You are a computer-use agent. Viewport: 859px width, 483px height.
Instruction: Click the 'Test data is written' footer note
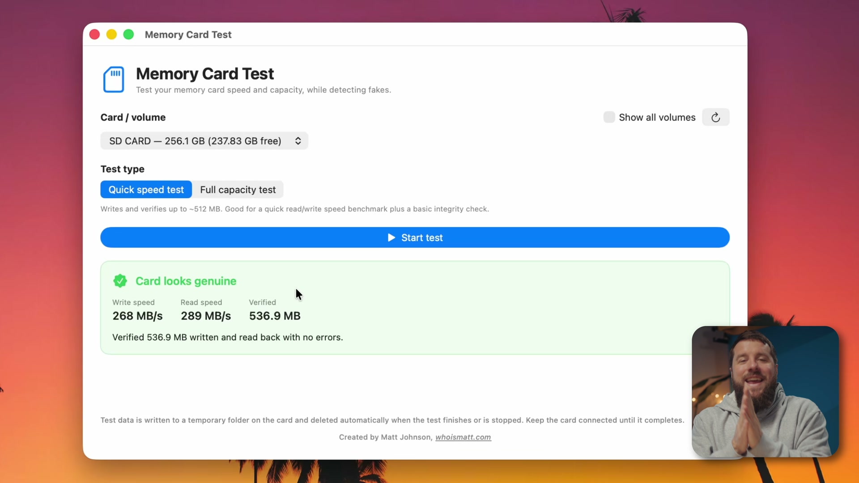(392, 420)
